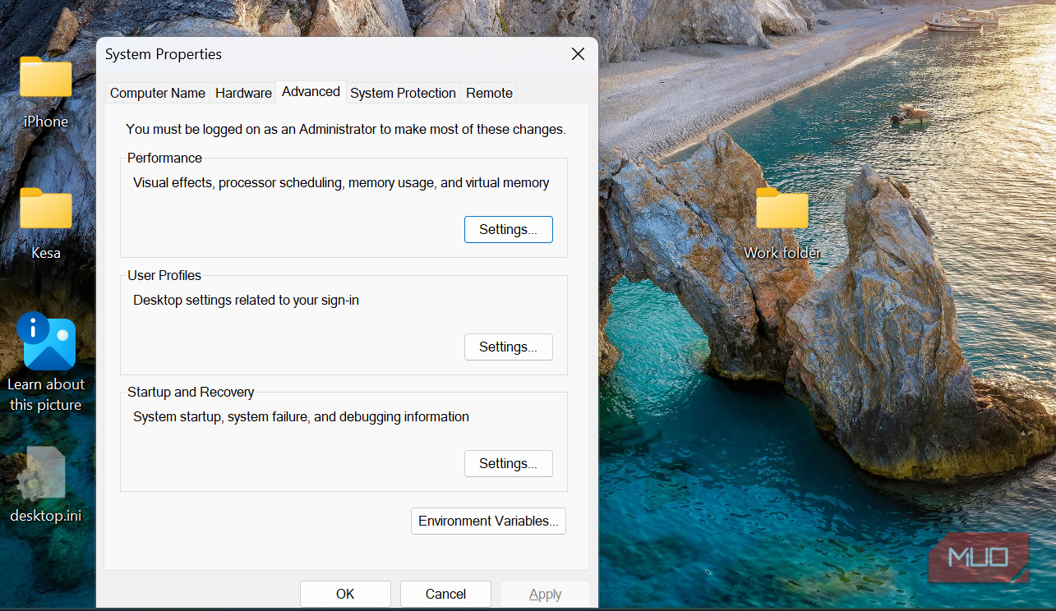Click the Administrator logon notice text

(346, 130)
